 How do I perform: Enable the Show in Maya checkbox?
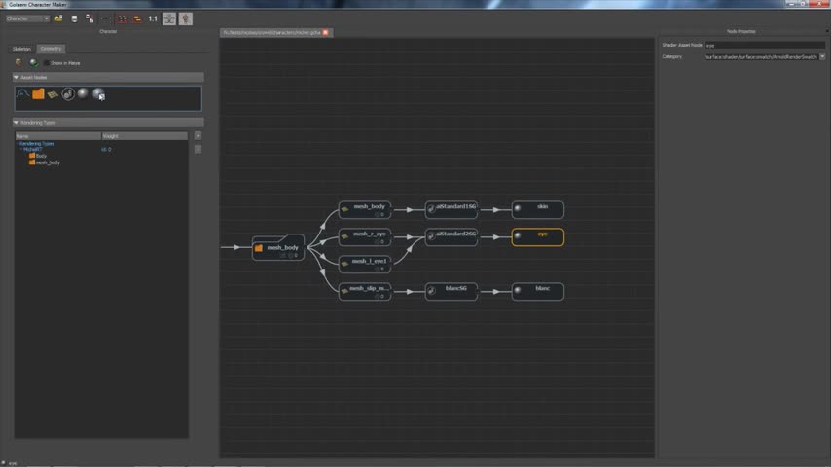47,63
